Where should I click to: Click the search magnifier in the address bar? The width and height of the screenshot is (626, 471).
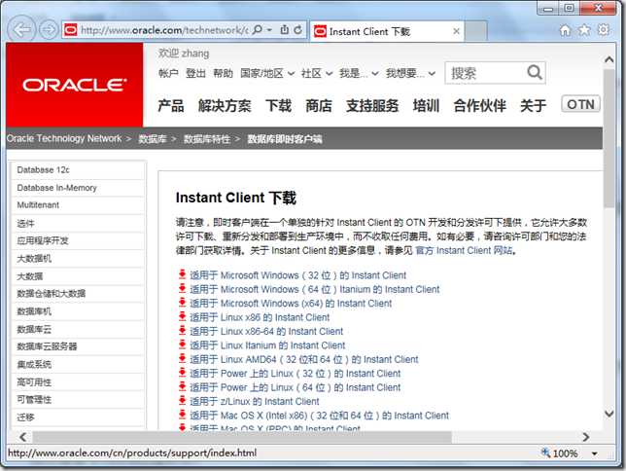[x=258, y=29]
